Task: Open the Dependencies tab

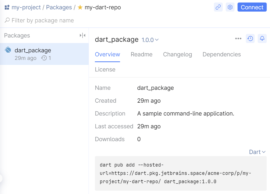Action: (x=222, y=54)
